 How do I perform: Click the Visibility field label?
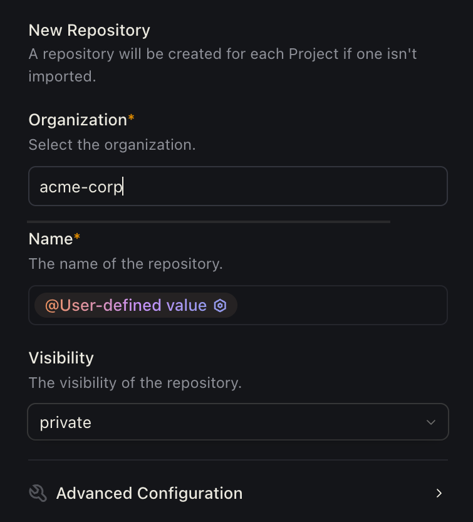(61, 358)
